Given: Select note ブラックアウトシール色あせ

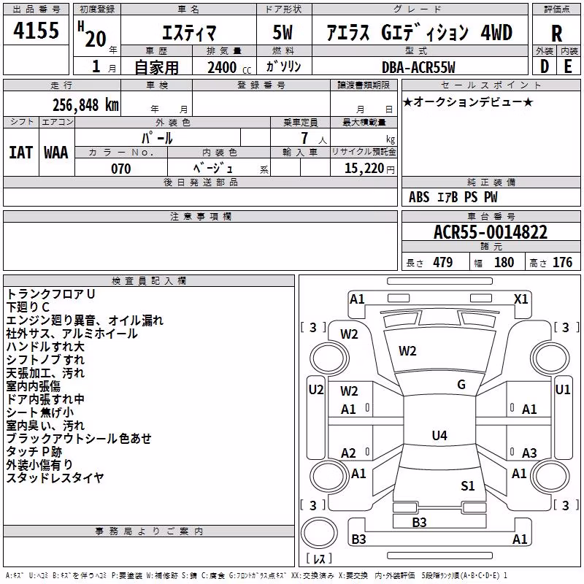Looking at the screenshot, I should coord(79,439).
